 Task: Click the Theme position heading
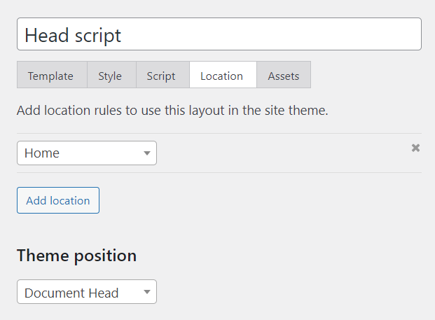(76, 256)
